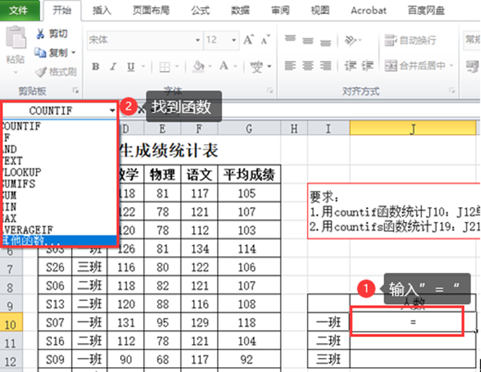Open the font size 12 dropdown
Image resolution: width=481 pixels, height=372 pixels.
234,40
